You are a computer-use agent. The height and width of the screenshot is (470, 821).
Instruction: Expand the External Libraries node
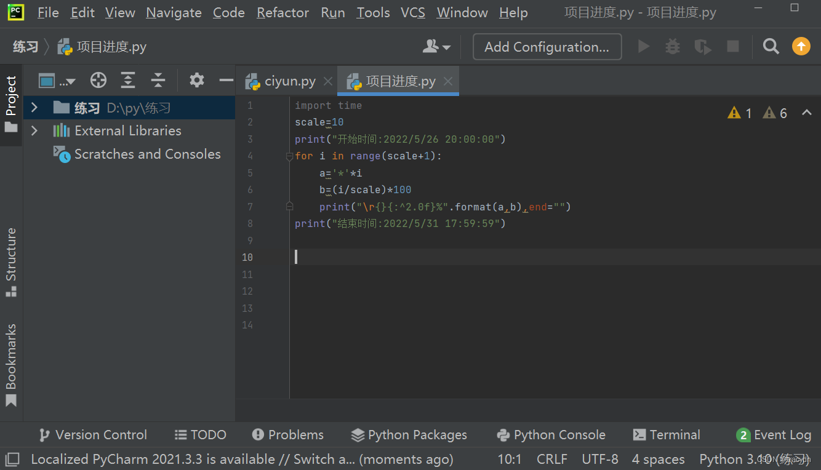(35, 130)
